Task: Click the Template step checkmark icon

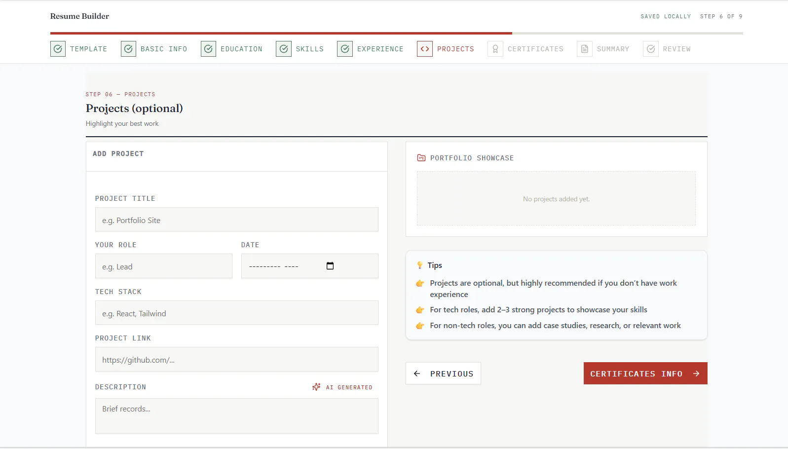Action: [58, 49]
